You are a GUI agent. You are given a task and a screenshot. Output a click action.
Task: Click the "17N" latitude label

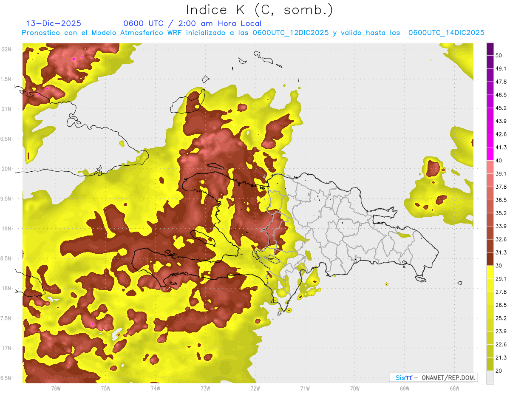(x=6, y=348)
